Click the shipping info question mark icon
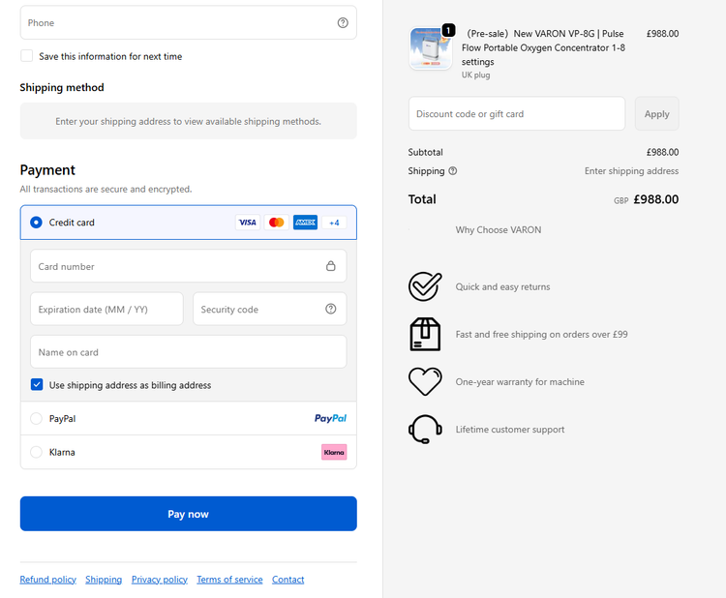The image size is (726, 598). click(453, 171)
